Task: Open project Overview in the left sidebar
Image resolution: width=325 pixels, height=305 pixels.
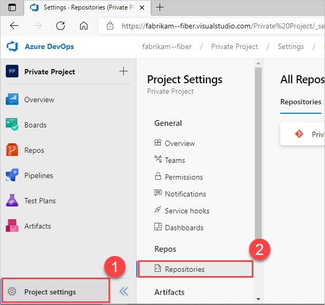Action: pos(39,100)
